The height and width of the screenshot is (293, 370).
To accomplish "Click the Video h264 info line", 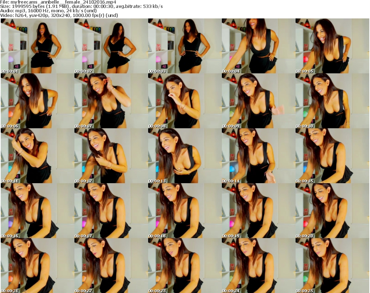I will click(x=59, y=15).
